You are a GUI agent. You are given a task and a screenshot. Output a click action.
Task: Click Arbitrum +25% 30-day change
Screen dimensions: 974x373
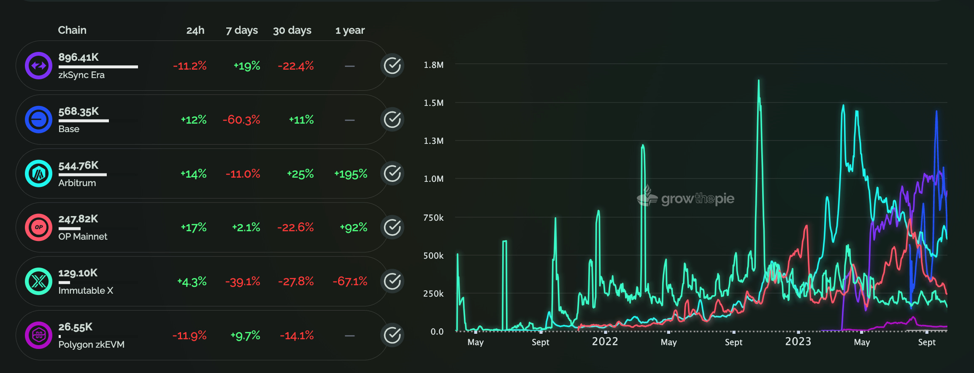point(300,174)
